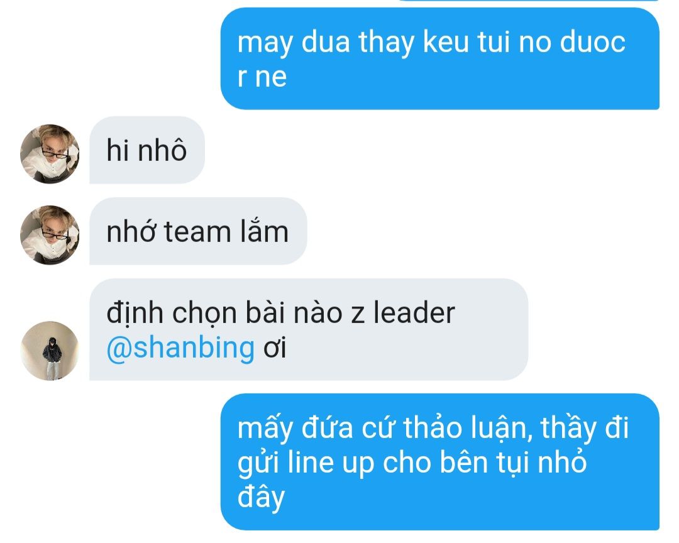
Task: Select the sent message about 'gửi line up'
Action: tap(440, 461)
